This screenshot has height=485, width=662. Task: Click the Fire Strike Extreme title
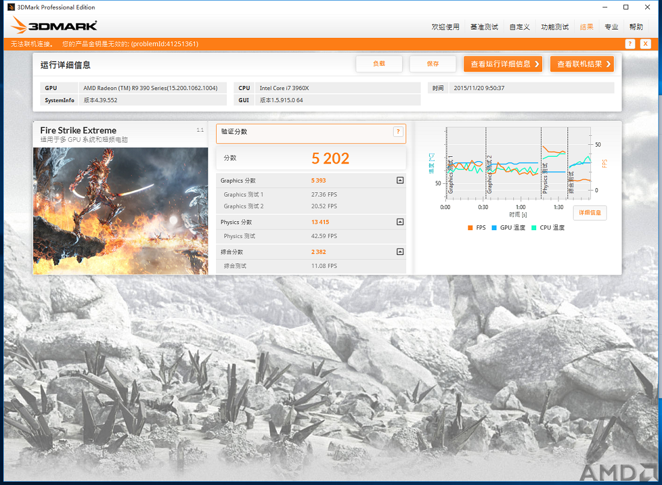78,130
